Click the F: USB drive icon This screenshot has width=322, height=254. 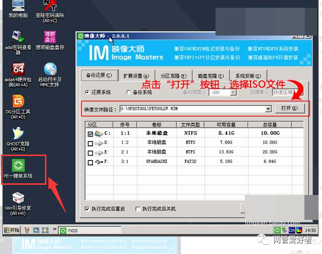[x=99, y=162]
